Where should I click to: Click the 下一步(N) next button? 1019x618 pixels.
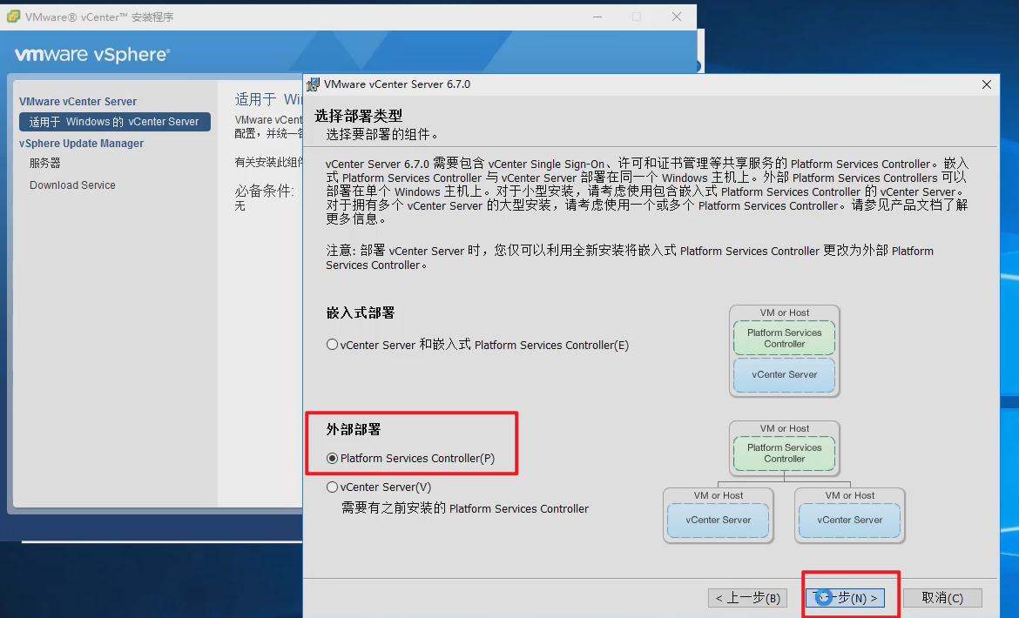tap(845, 598)
